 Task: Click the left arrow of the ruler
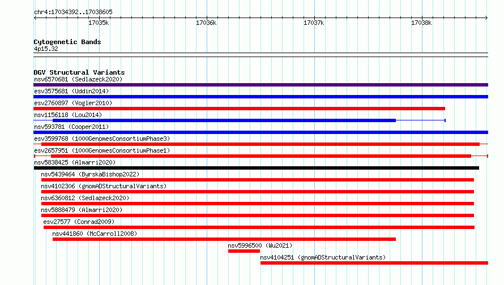point(35,18)
